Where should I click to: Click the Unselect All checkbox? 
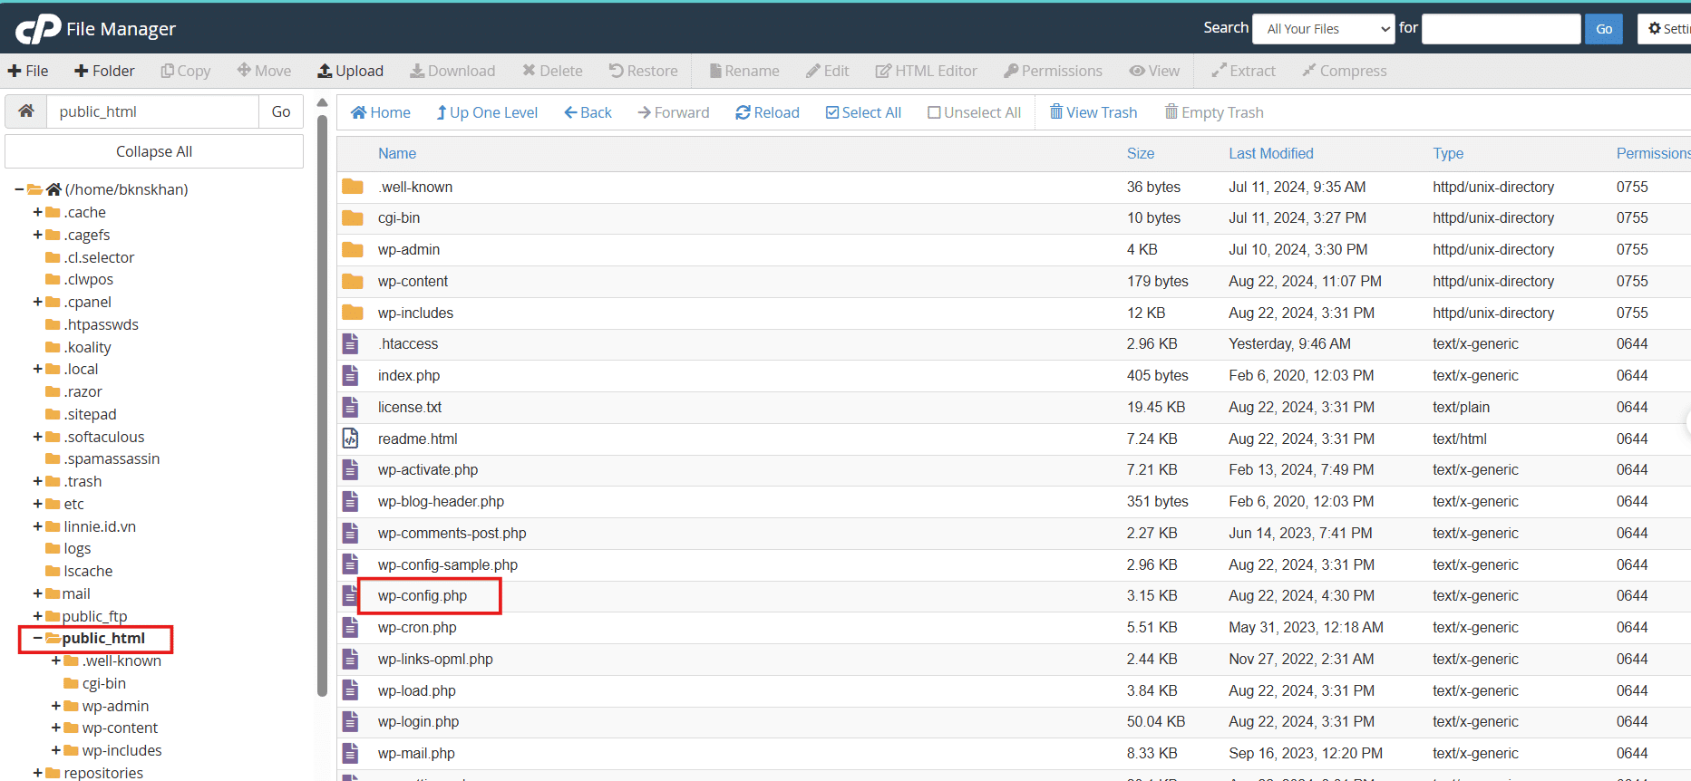934,112
